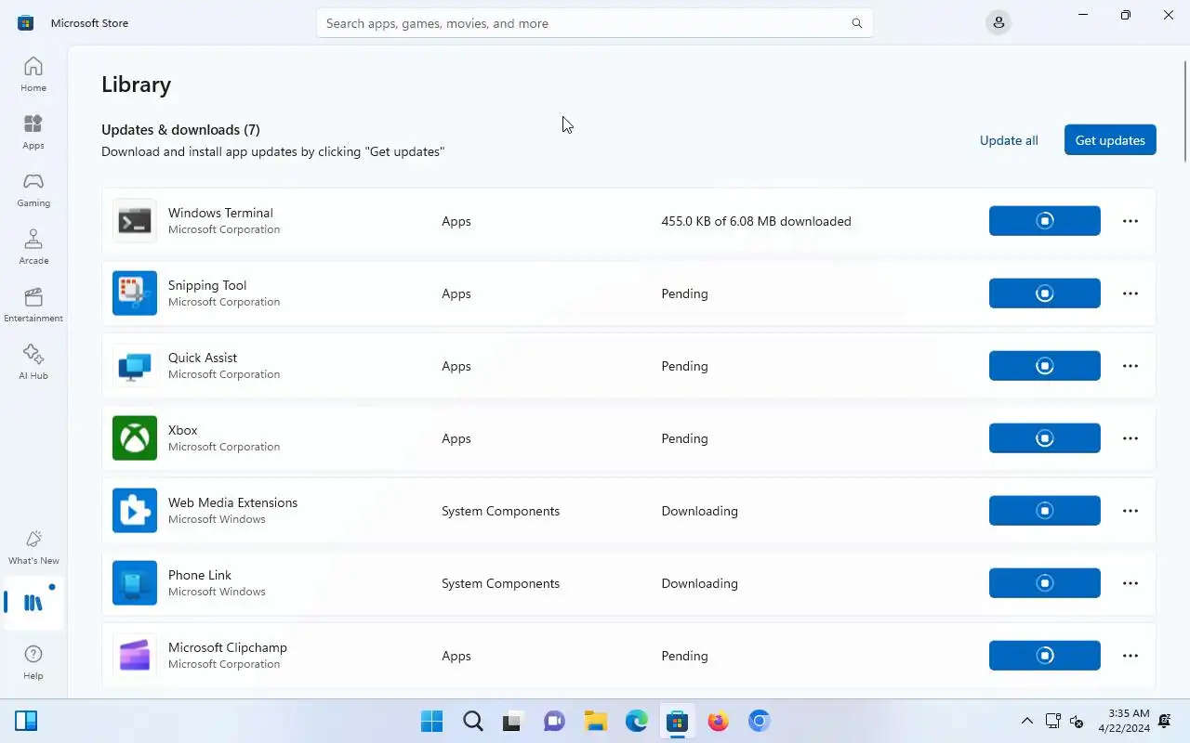Screen dimensions: 1190x743
Task: Select the Library icon in sidebar
Action: 33,603
